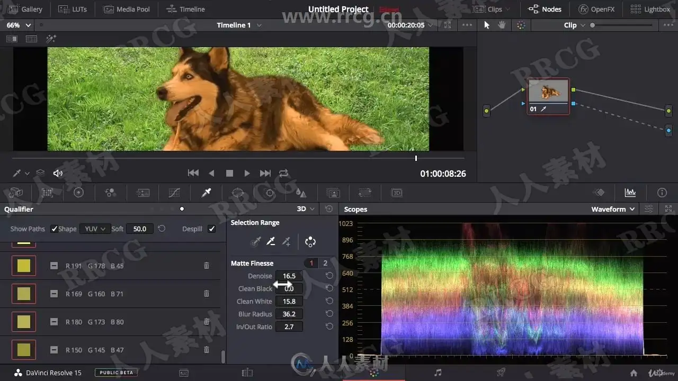Viewport: 678px width, 381px height.
Task: Open the 66% viewer zoom dropdown
Action: pyautogui.click(x=19, y=25)
